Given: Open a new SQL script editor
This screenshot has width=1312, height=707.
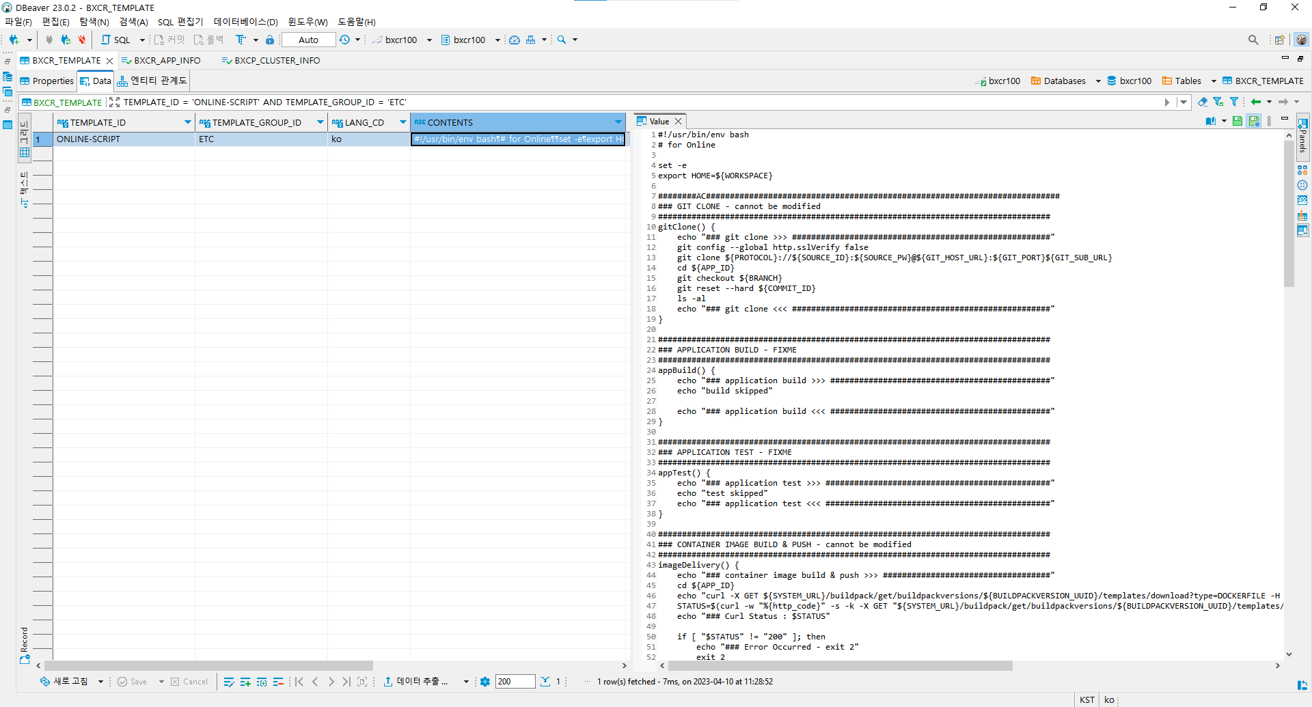Looking at the screenshot, I should tap(116, 40).
